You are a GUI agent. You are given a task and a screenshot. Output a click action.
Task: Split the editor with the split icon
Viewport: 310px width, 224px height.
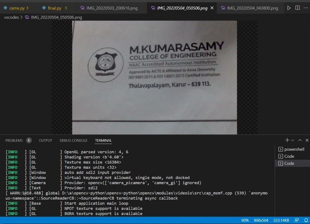[x=297, y=8]
